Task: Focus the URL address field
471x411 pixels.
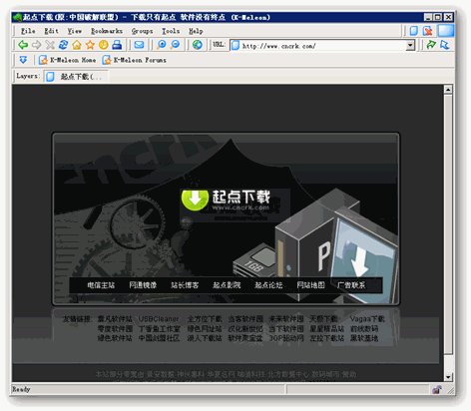Action: (322, 45)
